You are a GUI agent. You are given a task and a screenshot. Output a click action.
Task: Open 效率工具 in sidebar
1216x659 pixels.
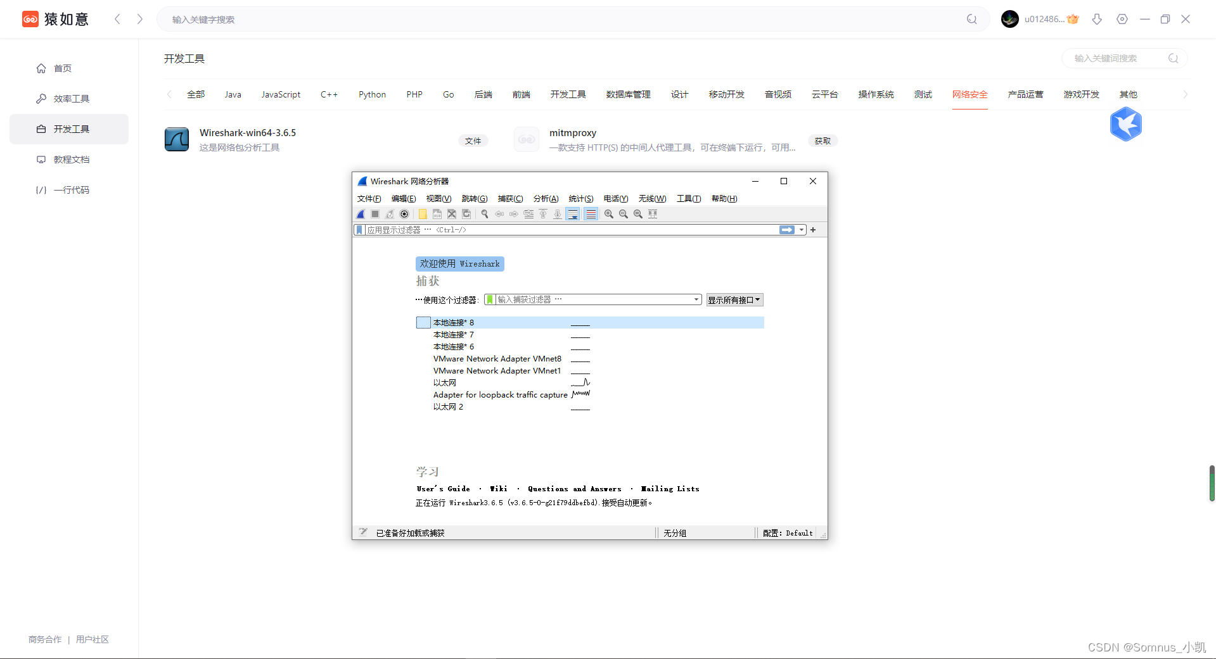pyautogui.click(x=69, y=99)
